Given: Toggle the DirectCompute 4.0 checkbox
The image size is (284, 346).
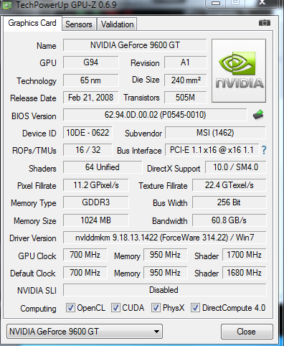Looking at the screenshot, I should [x=195, y=308].
